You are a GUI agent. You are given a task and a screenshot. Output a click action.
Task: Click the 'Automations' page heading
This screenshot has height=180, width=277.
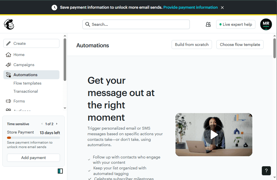pyautogui.click(x=93, y=45)
